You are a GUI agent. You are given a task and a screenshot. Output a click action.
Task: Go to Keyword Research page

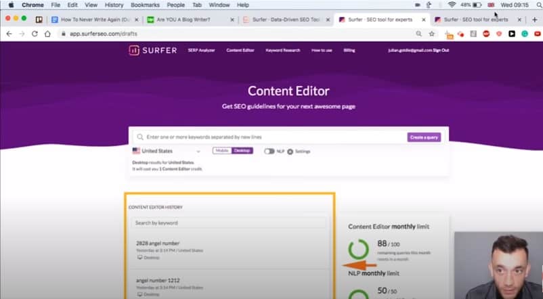pyautogui.click(x=282, y=51)
